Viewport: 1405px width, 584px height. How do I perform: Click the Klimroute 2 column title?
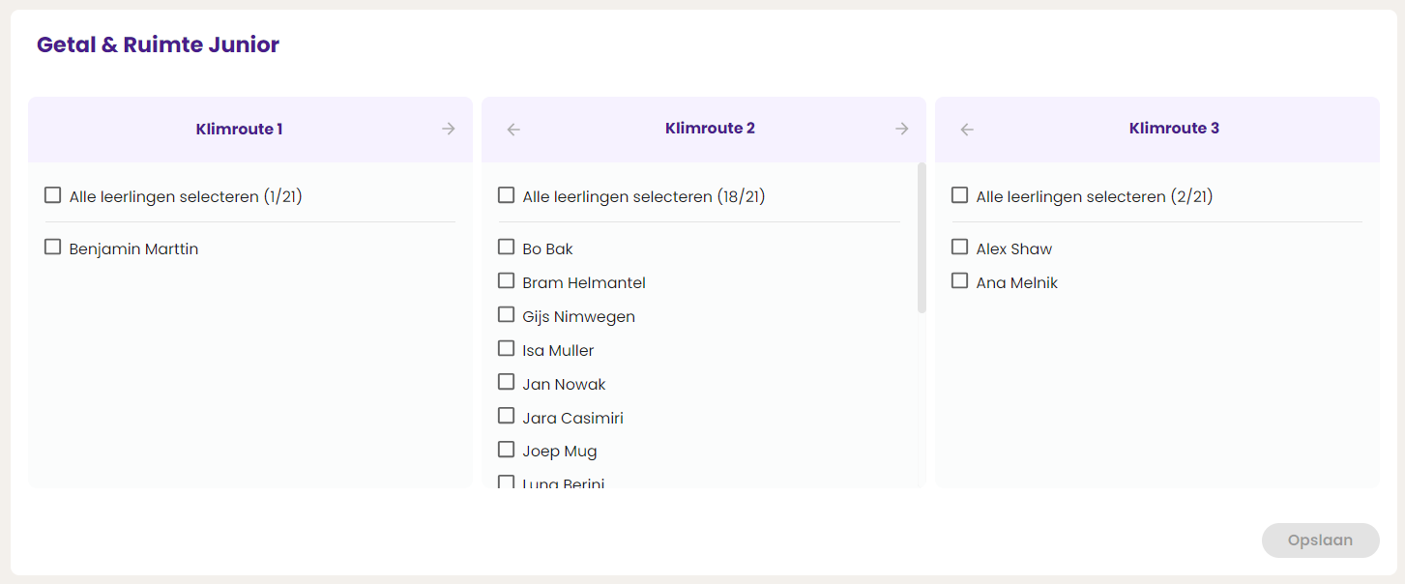pos(710,128)
